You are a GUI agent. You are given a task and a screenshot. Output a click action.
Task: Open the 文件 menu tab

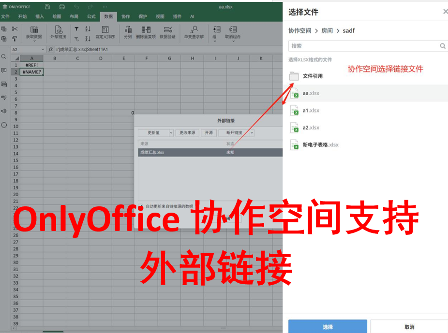[5, 16]
